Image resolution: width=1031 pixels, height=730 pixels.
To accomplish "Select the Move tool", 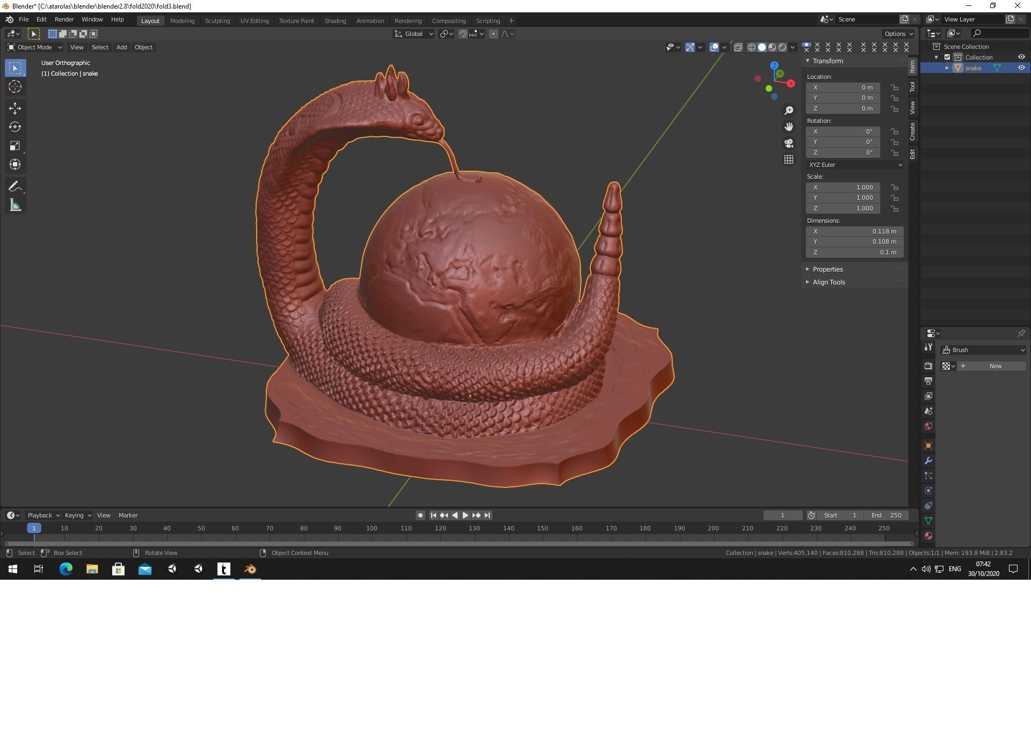I will [15, 108].
